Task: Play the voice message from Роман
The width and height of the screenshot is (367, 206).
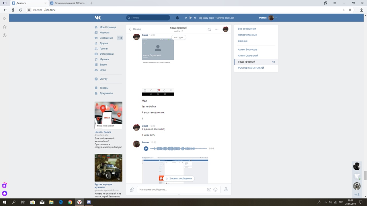Action: 146,148
